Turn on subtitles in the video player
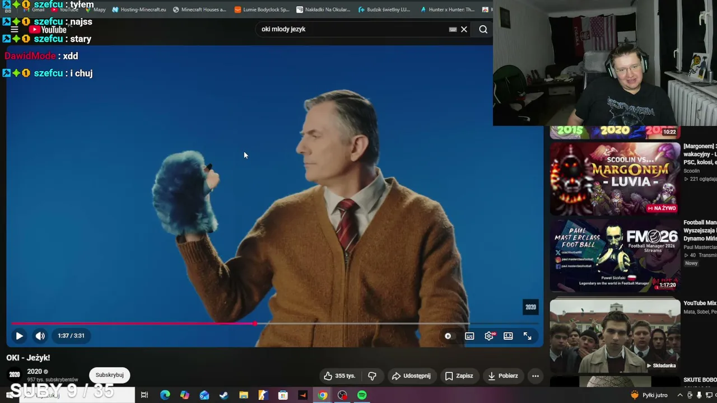The width and height of the screenshot is (717, 403). (x=469, y=336)
